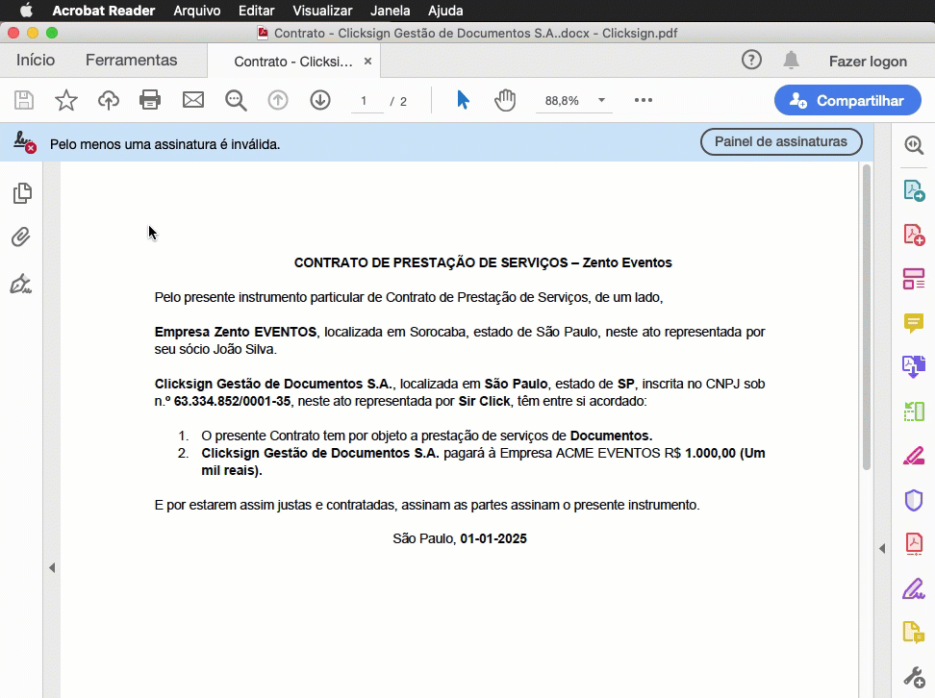Open Organize Pages green icon
Viewport: 935px width, 698px height.
pyautogui.click(x=914, y=411)
